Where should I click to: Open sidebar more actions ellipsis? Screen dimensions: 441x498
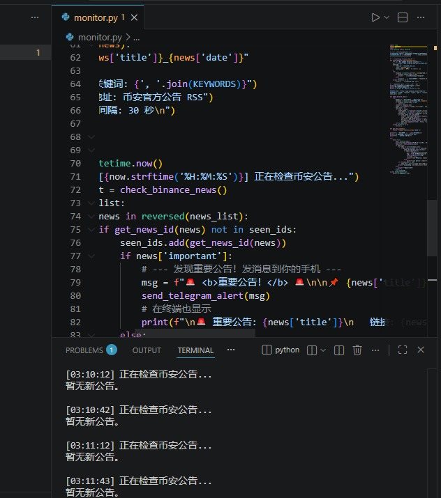coord(35,17)
